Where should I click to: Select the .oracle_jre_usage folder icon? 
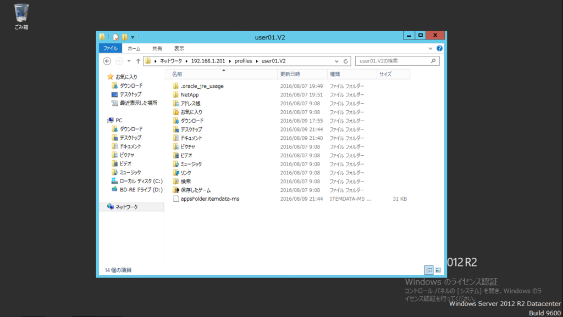tap(175, 86)
